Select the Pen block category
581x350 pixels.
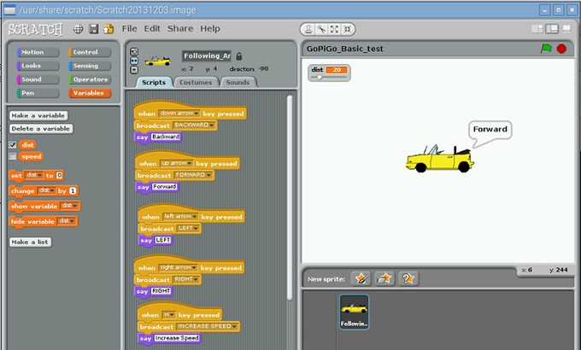[38, 93]
